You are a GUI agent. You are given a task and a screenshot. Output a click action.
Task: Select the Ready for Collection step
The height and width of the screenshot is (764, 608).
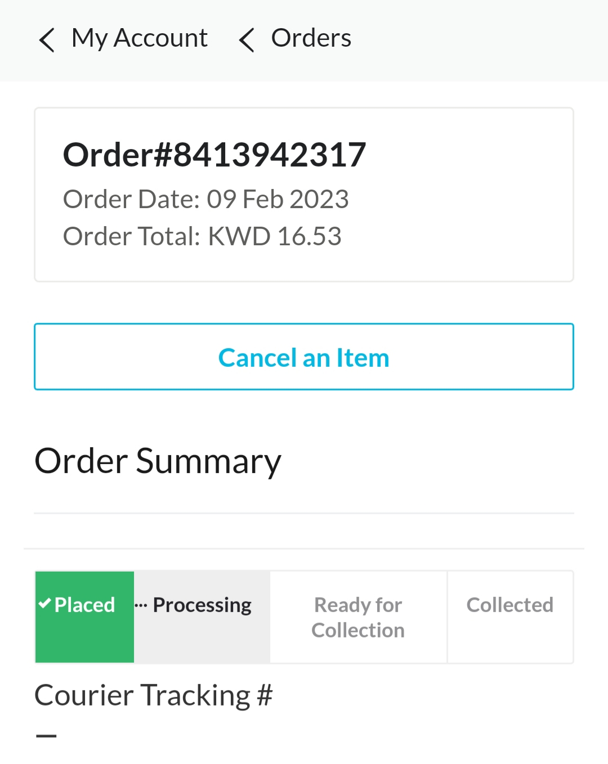358,617
